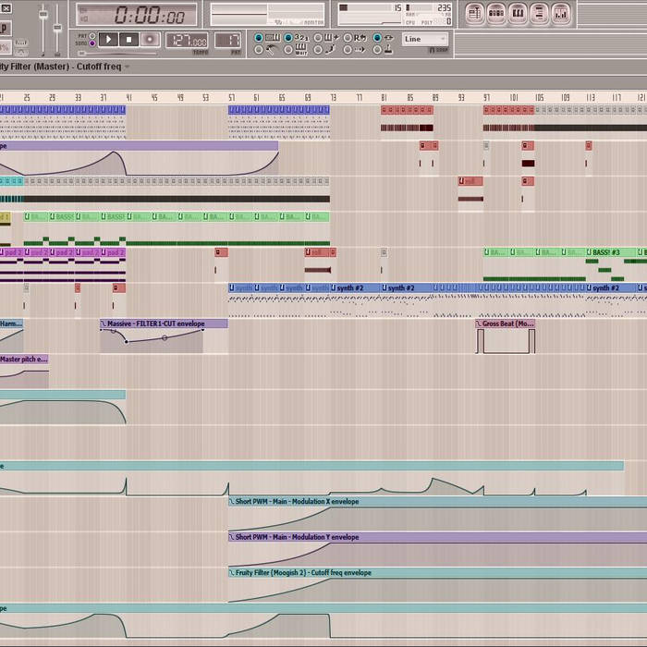
Task: Toggle the wait for input option
Action: click(288, 49)
